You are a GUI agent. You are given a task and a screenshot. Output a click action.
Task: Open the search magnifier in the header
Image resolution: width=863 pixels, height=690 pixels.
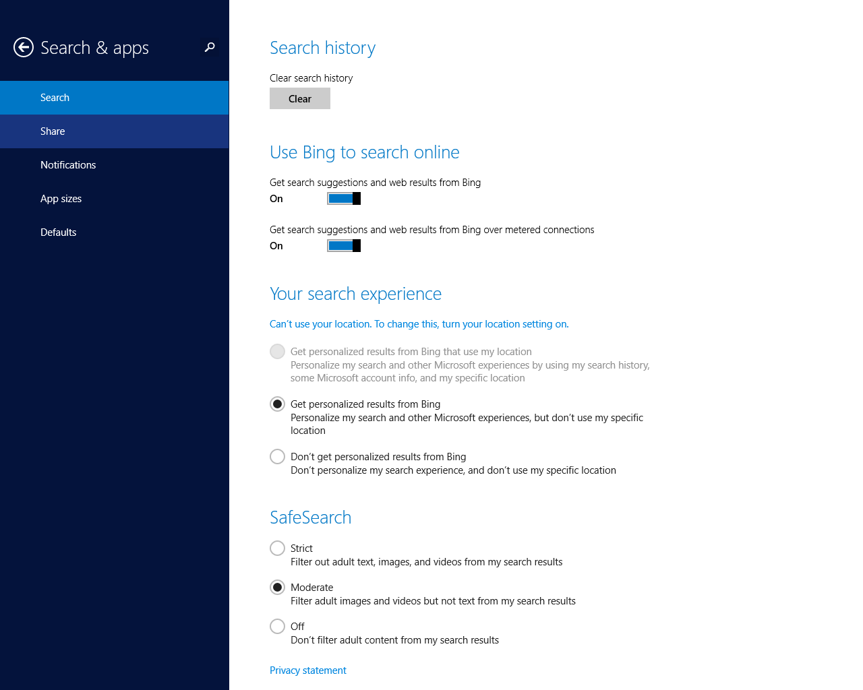click(209, 48)
